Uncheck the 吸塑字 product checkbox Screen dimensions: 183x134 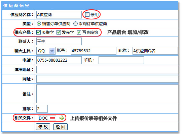(38, 32)
